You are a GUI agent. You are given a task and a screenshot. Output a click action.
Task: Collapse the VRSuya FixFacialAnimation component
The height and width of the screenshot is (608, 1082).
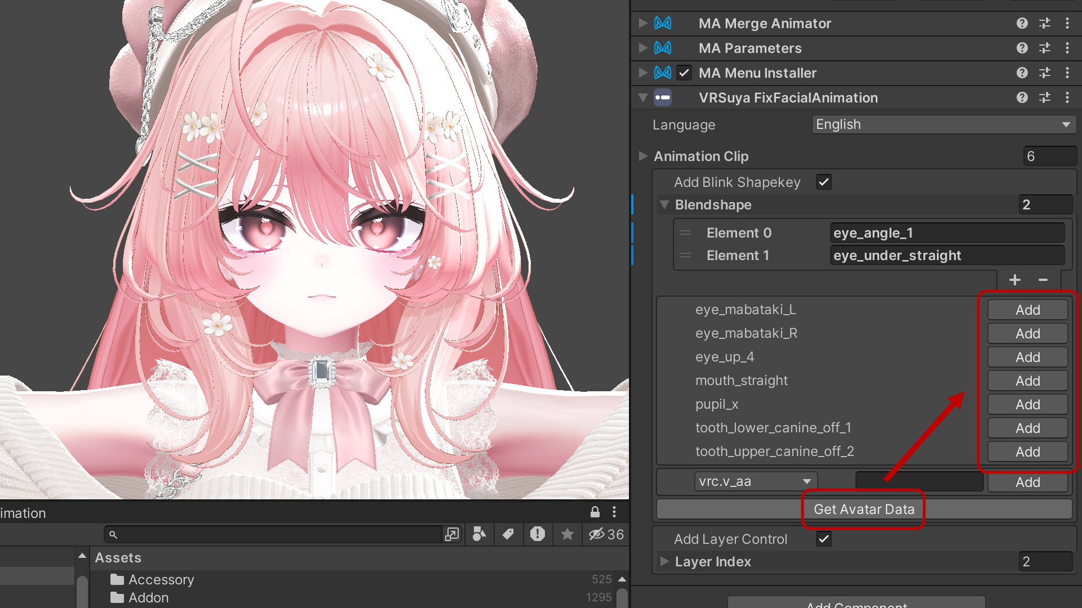643,97
